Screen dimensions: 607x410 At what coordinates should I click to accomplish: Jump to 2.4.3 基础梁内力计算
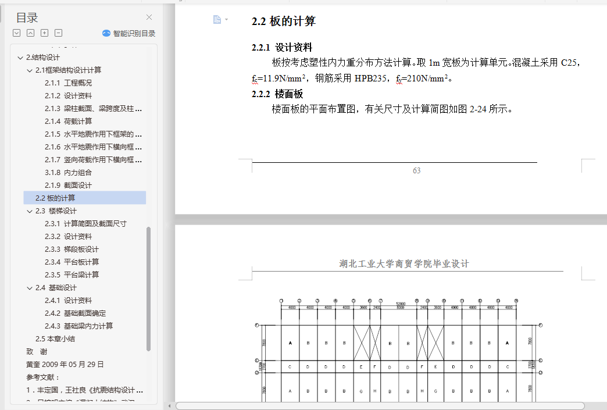point(78,326)
